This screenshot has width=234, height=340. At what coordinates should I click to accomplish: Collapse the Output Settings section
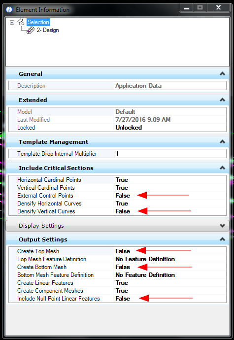(x=222, y=239)
